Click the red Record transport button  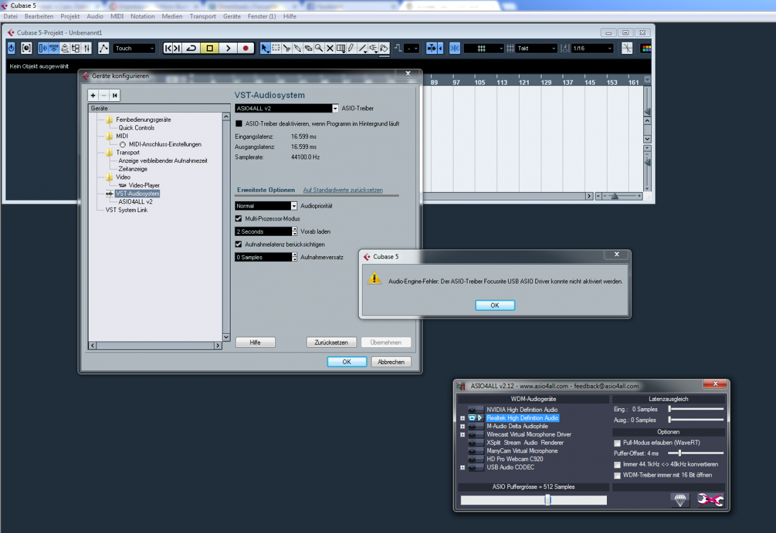pos(246,48)
